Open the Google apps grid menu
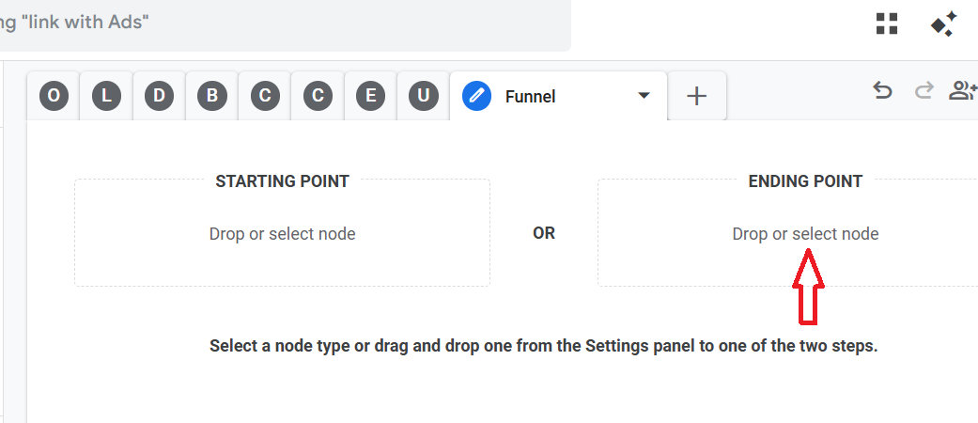978x423 pixels. pos(887,24)
